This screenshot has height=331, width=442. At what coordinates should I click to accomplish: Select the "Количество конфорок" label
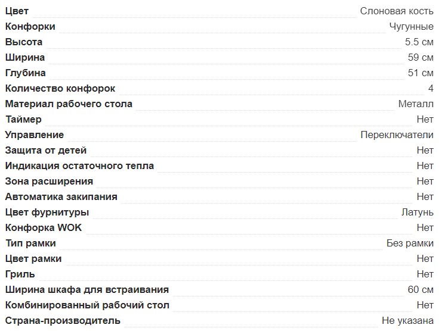click(60, 89)
